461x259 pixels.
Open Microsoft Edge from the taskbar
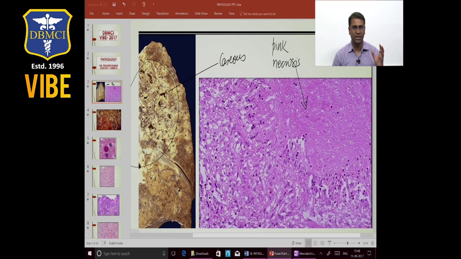pos(184,254)
